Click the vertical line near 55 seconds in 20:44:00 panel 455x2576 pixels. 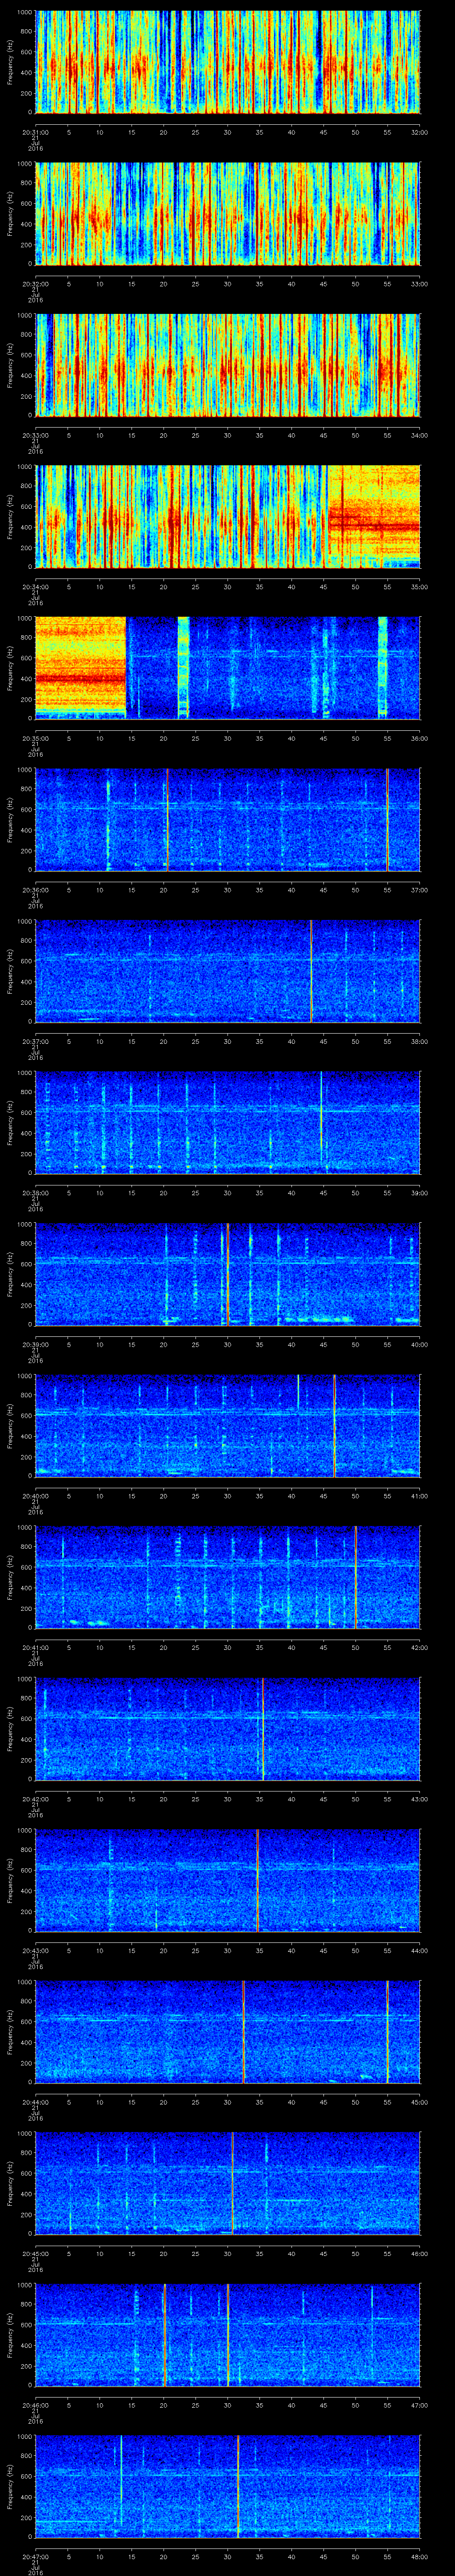coord(387,2033)
